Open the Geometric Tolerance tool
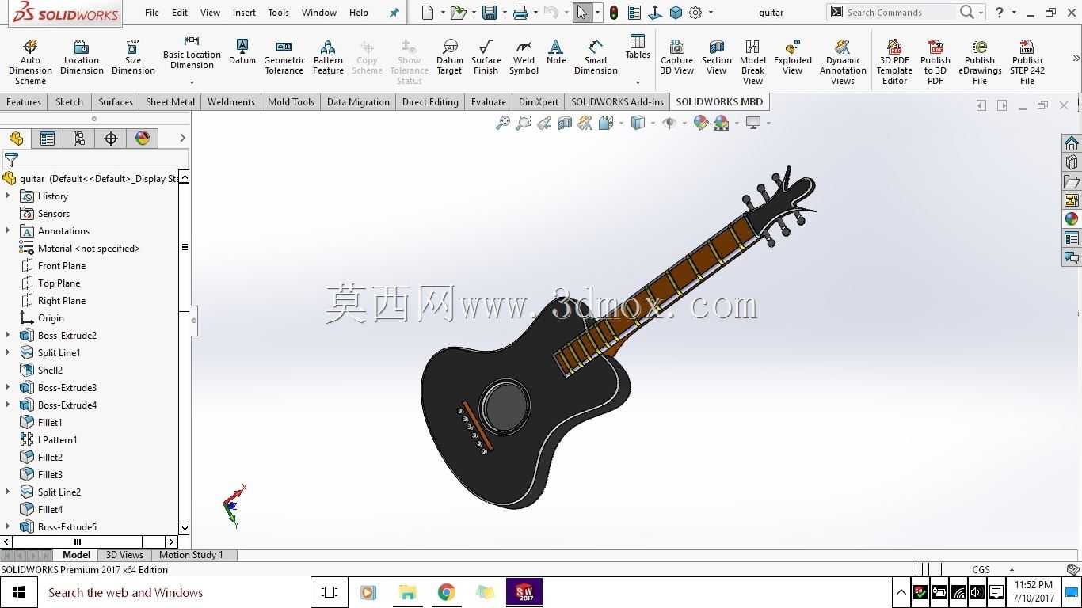This screenshot has width=1082, height=608. pyautogui.click(x=284, y=57)
